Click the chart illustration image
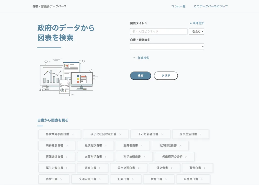The width and height of the screenshot is (259, 185). pyautogui.click(x=68, y=77)
